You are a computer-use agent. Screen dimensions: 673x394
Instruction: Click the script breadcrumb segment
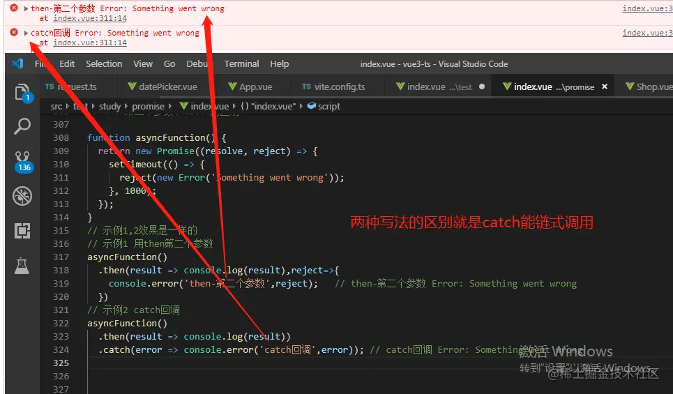[324, 107]
